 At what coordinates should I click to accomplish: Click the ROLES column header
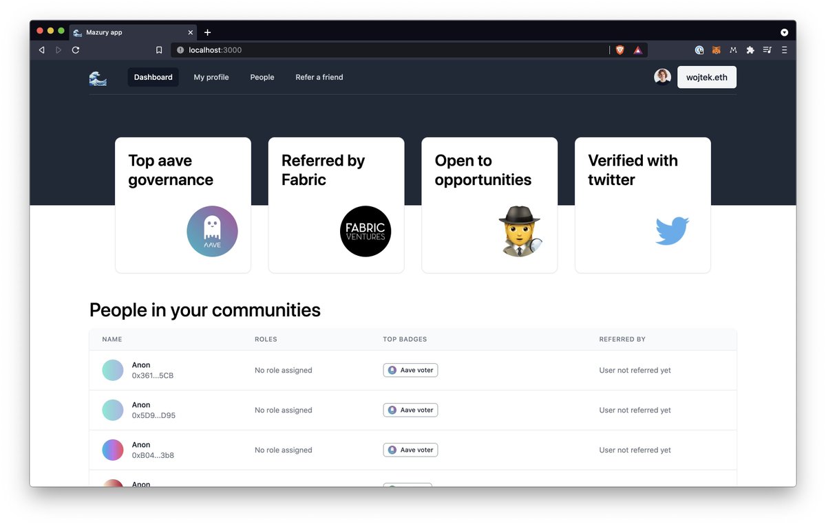coord(266,340)
